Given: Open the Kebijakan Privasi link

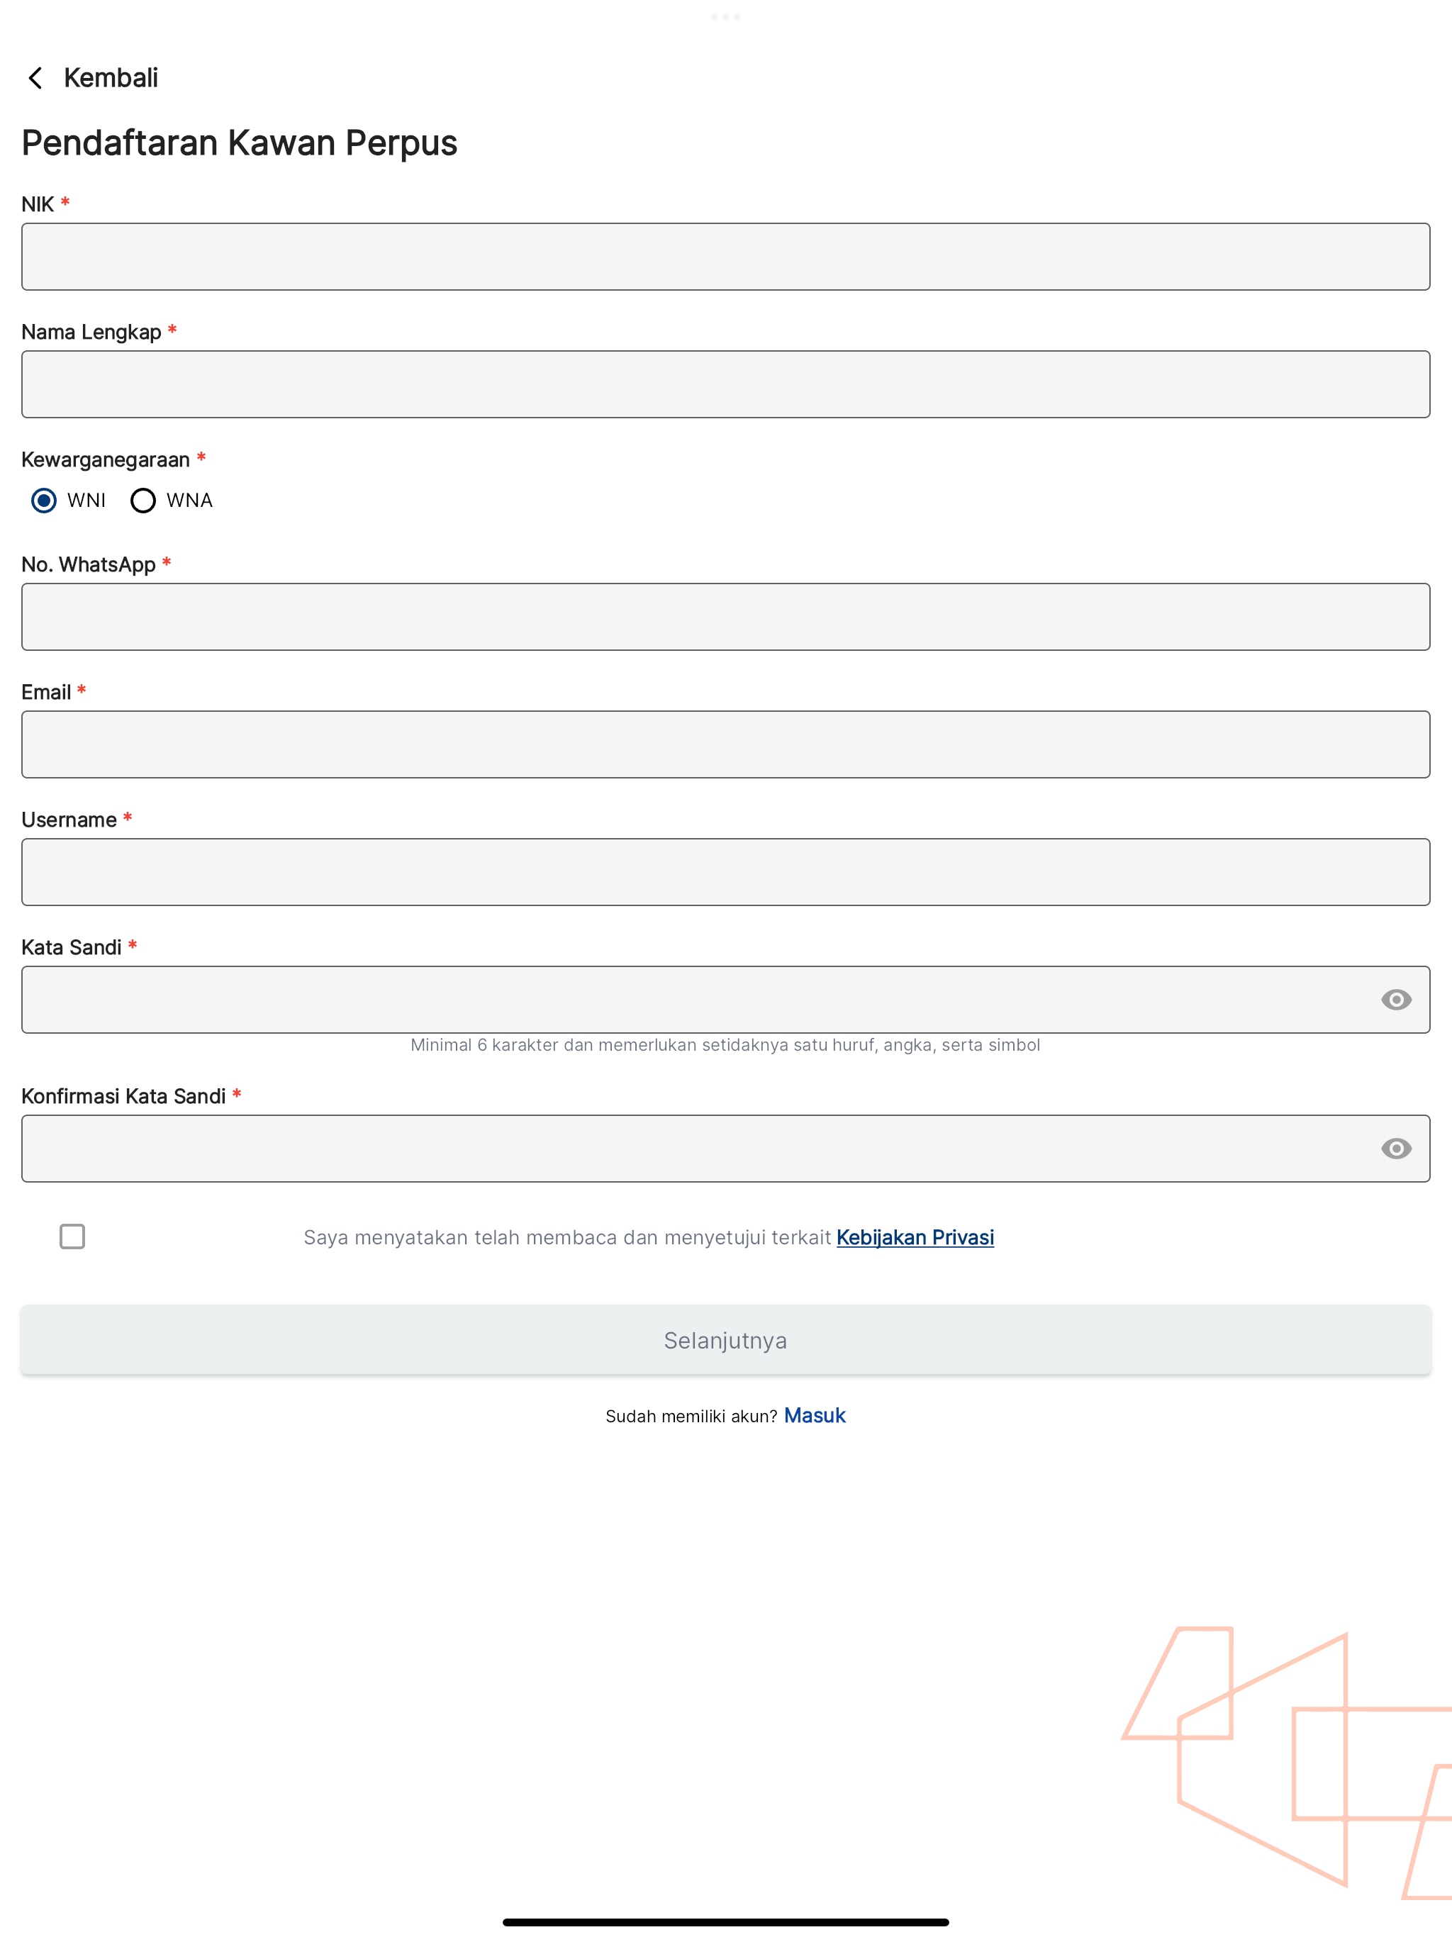Looking at the screenshot, I should pyautogui.click(x=915, y=1237).
